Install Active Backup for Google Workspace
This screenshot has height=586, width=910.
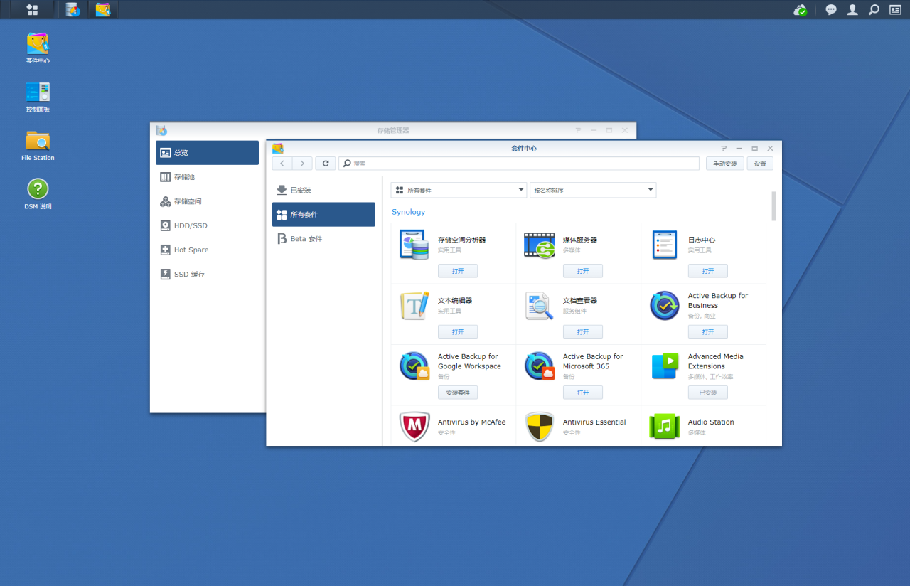(x=457, y=393)
